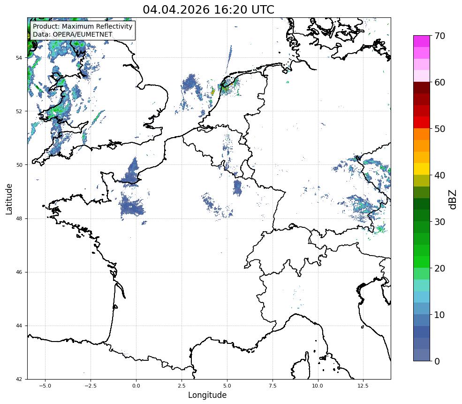Click the longitude tick label 2.5
This screenshot has height=404, width=462.
182,386
